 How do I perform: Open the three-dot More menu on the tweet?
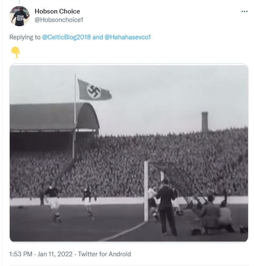pos(244,11)
